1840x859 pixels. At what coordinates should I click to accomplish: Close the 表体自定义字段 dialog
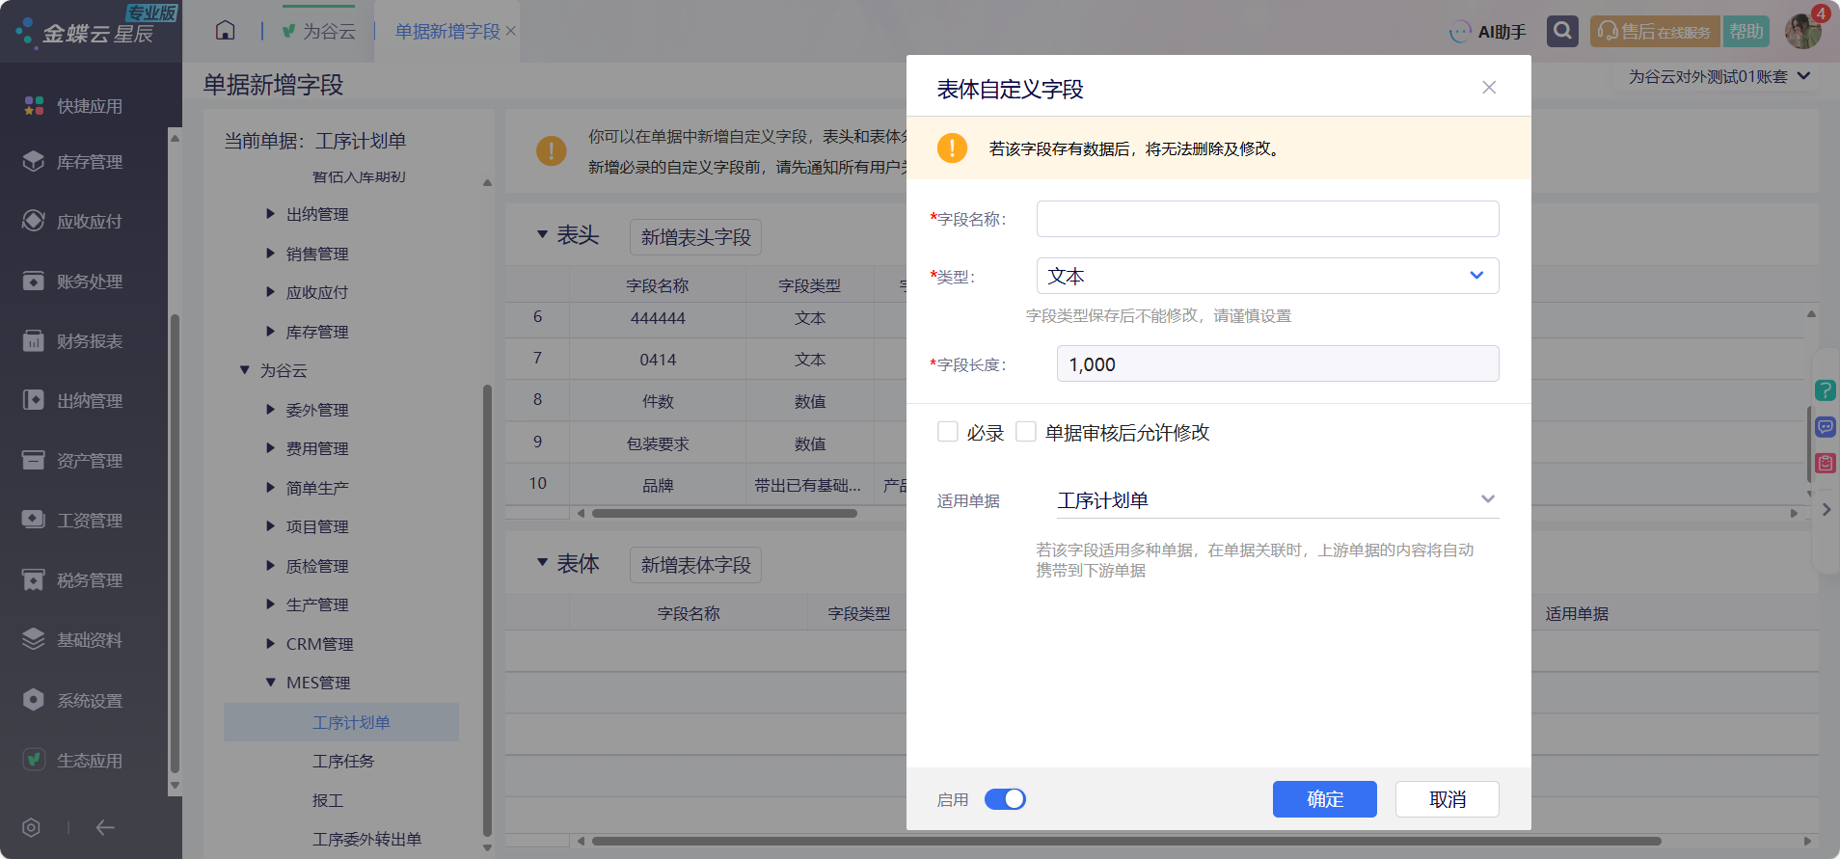click(1489, 88)
